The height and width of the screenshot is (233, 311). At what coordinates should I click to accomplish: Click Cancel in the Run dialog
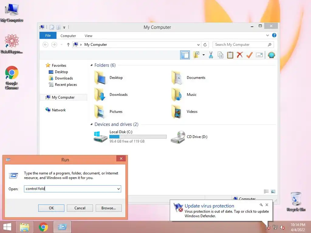(80, 208)
